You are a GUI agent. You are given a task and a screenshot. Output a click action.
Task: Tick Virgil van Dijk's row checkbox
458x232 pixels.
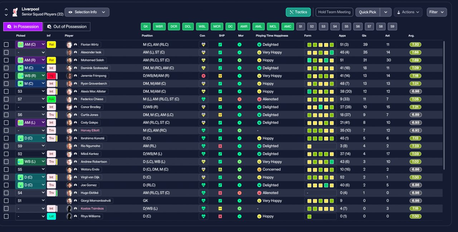pos(6,177)
